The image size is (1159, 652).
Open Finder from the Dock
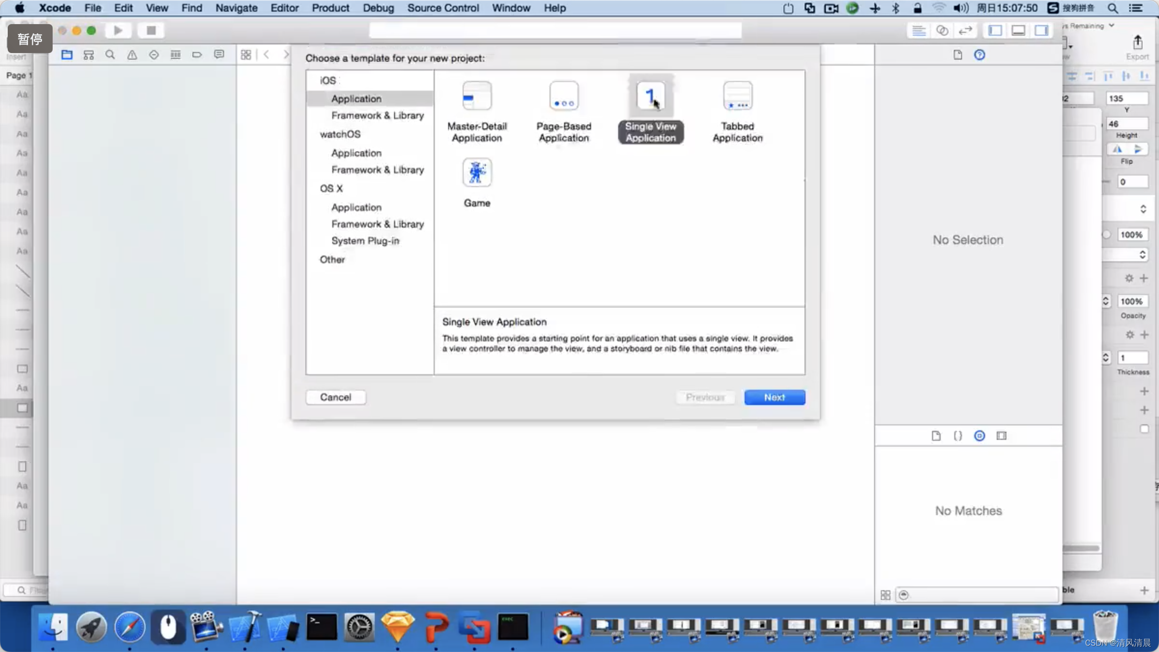[x=53, y=627]
